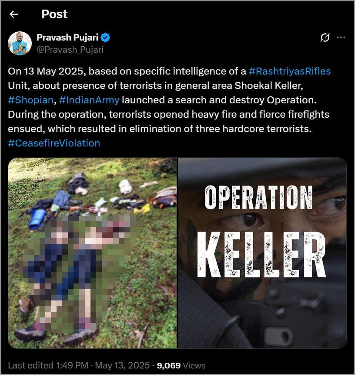Click the KELLER text on the image
The width and height of the screenshot is (355, 375).
point(262,255)
